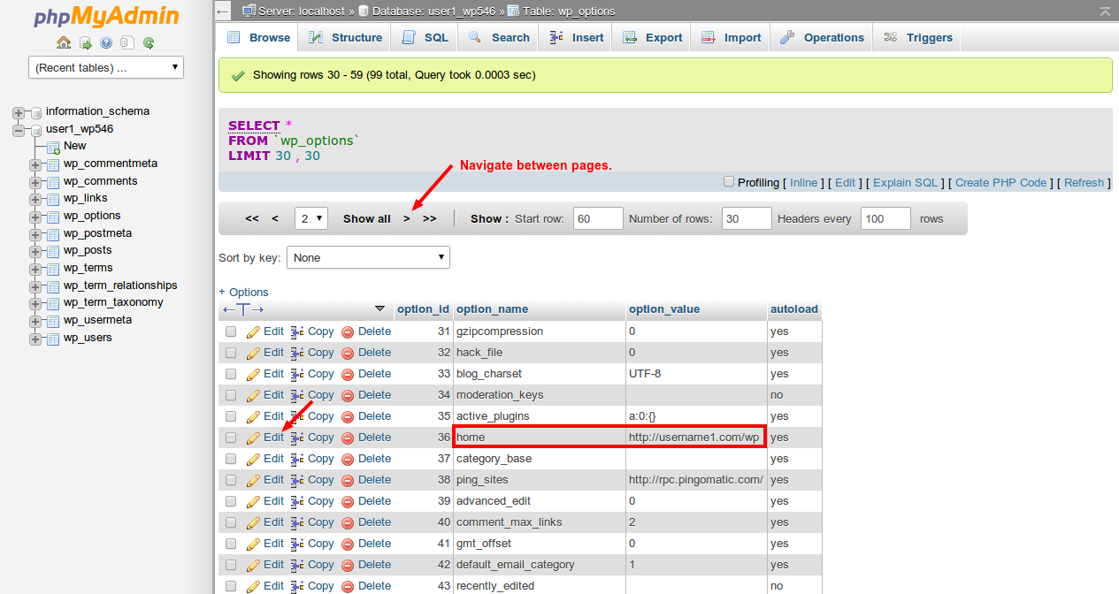The width and height of the screenshot is (1119, 594).
Task: Reload the navigation panel with the green refresh icon
Action: tap(149, 42)
